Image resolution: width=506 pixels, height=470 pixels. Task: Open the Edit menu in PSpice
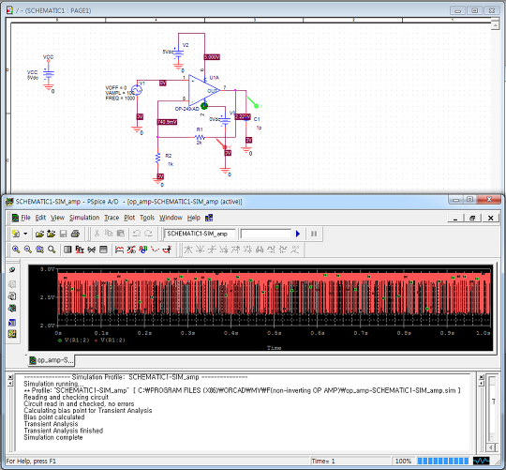[40, 218]
